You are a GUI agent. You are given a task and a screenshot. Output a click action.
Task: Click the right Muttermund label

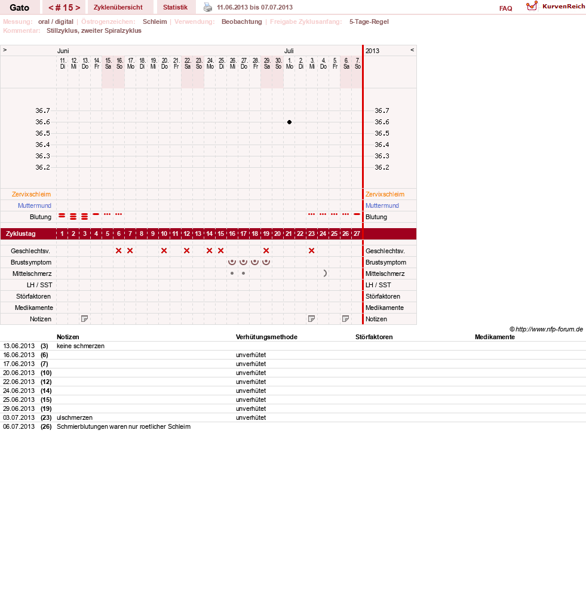tap(382, 205)
